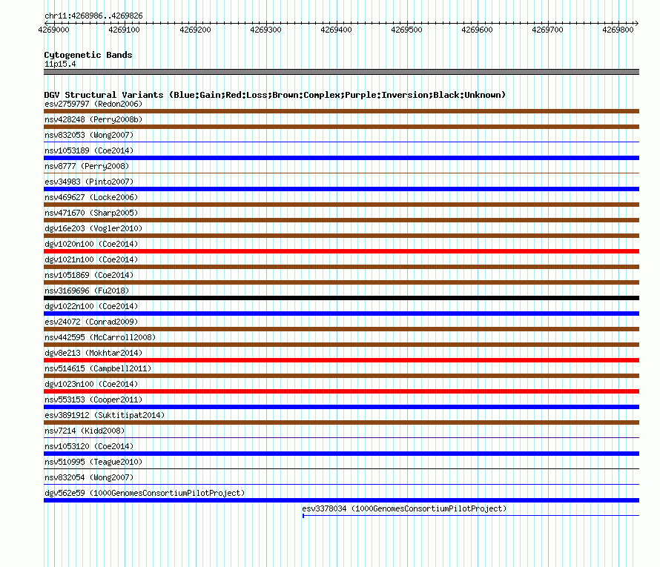Screen dimensions: 660x567
Task: Open esv3891912 (Suktitipat2014) variant label
Action: (105, 415)
